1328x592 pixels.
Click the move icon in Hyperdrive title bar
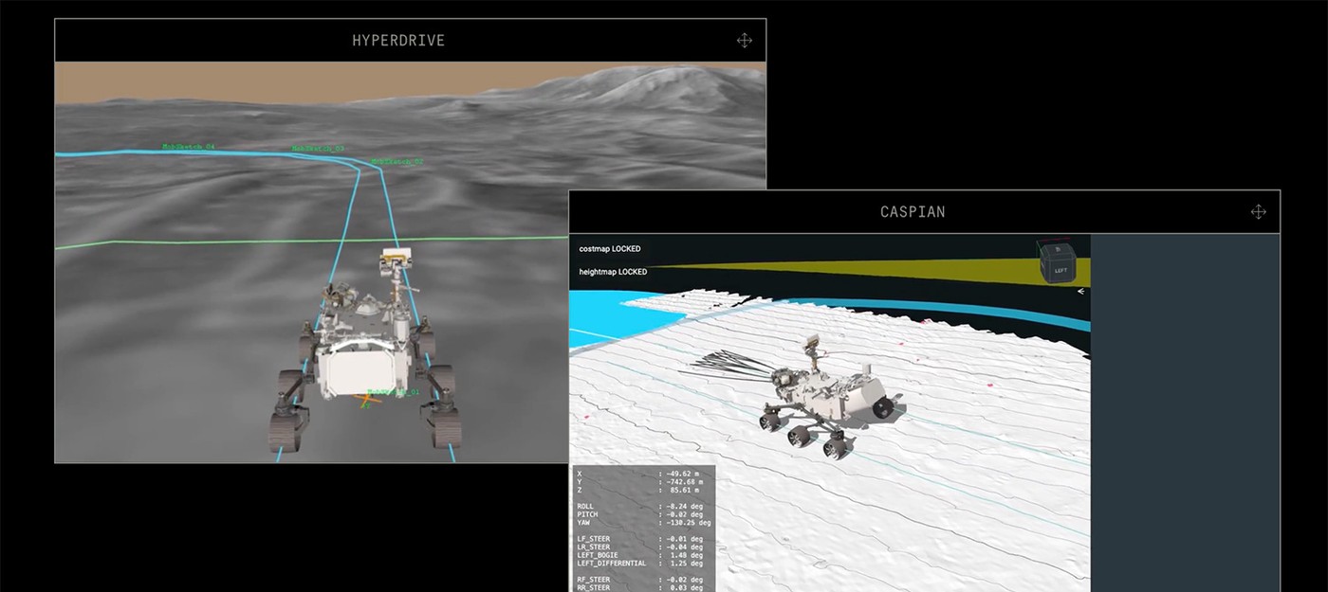[x=745, y=41]
